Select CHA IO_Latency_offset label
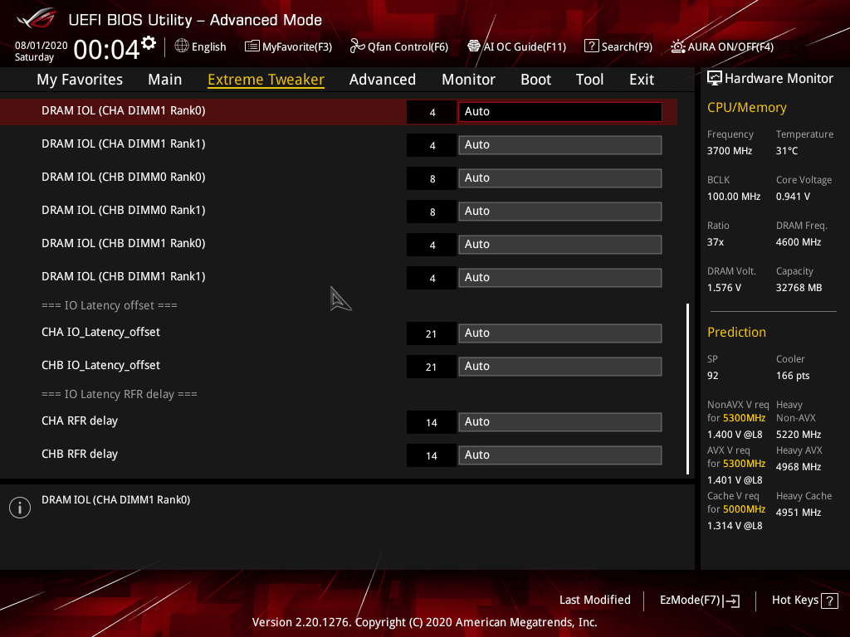This screenshot has height=637, width=850. pos(100,332)
